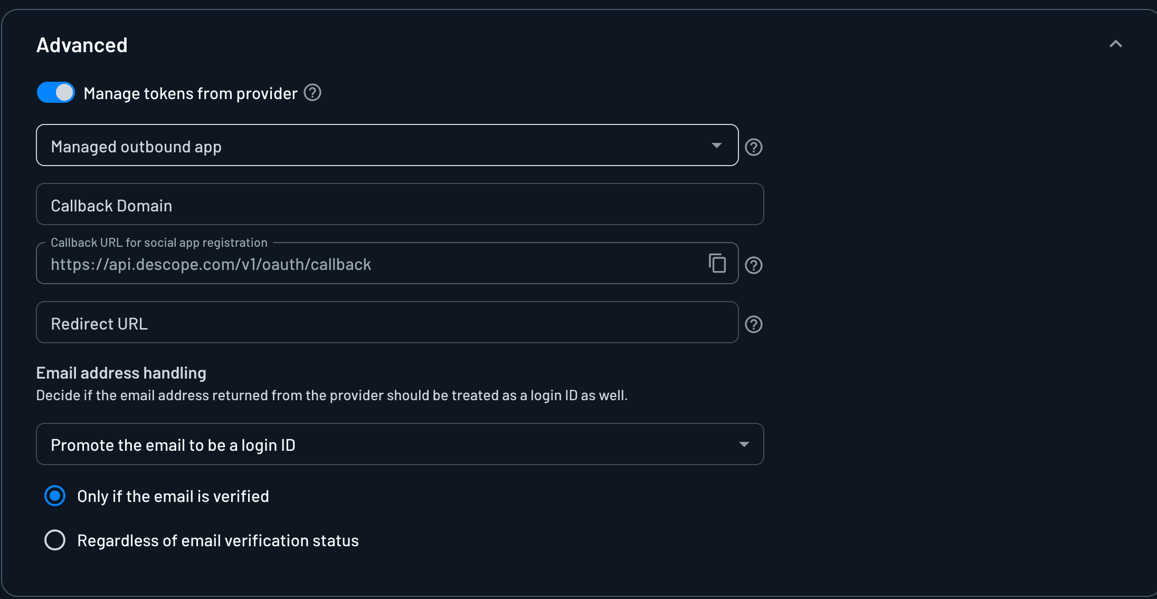Click the Advanced section heading
This screenshot has height=599, width=1157.
click(82, 45)
